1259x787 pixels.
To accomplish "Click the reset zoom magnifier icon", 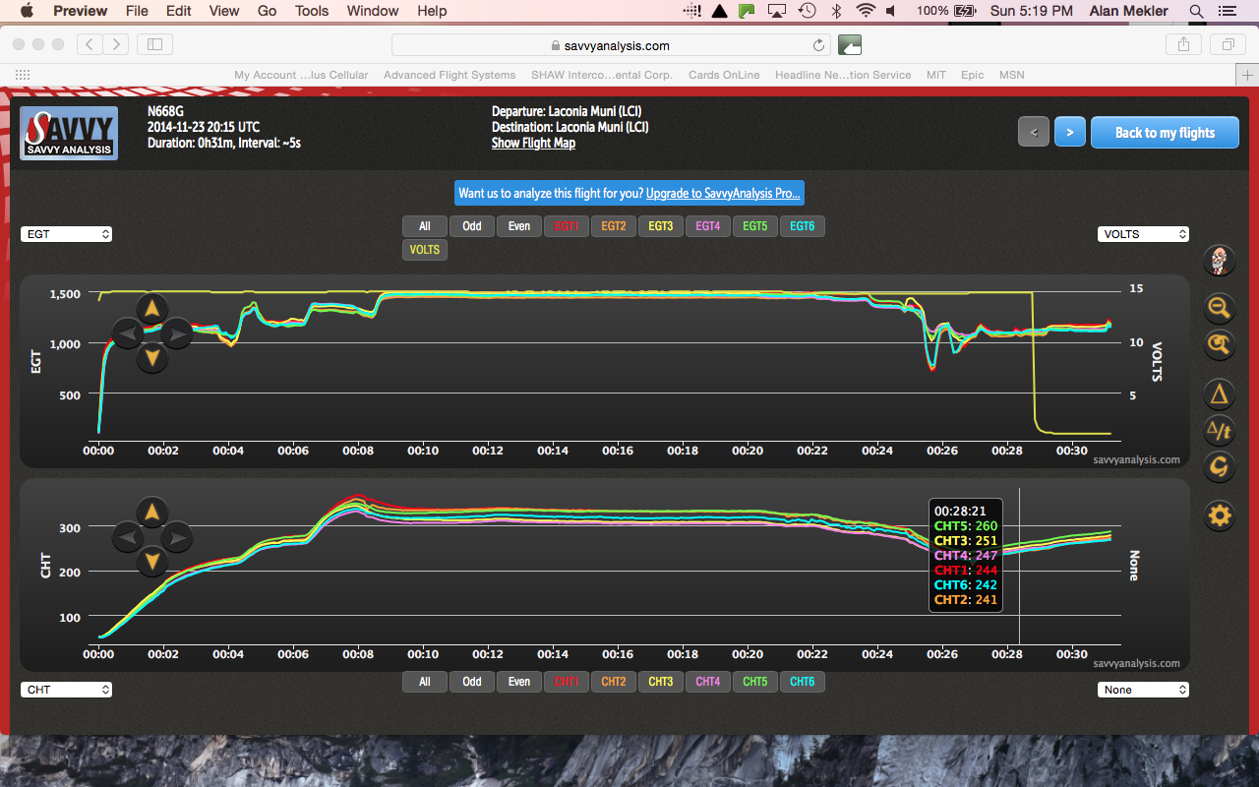I will [x=1219, y=345].
